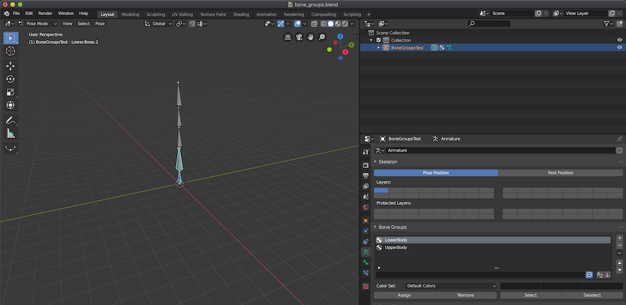Collapse the Skeleton panel
Image resolution: width=626 pixels, height=305 pixels.
(388, 162)
